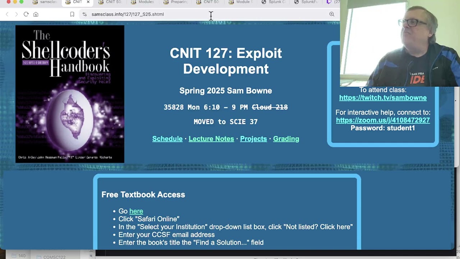Open the Schedule link

tap(167, 139)
